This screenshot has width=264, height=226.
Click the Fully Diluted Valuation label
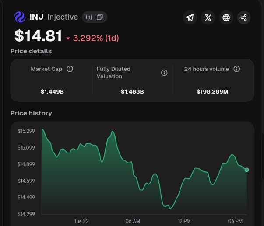tap(113, 73)
